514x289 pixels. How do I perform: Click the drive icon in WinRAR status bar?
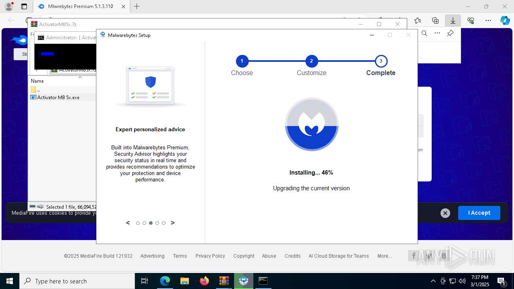point(33,206)
